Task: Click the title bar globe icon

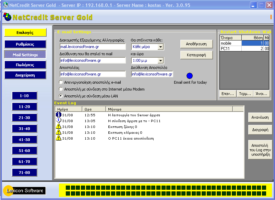Action: click(x=5, y=5)
